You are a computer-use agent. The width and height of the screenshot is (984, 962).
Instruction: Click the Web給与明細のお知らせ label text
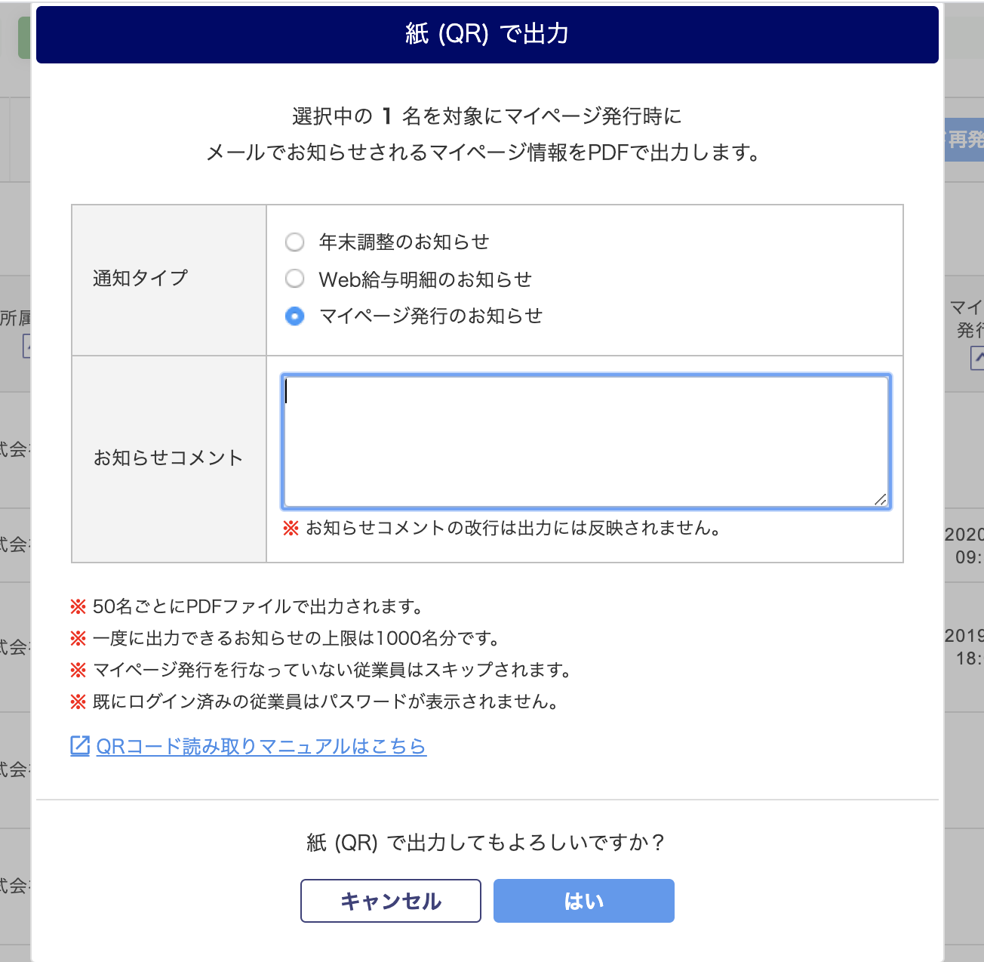coord(425,279)
